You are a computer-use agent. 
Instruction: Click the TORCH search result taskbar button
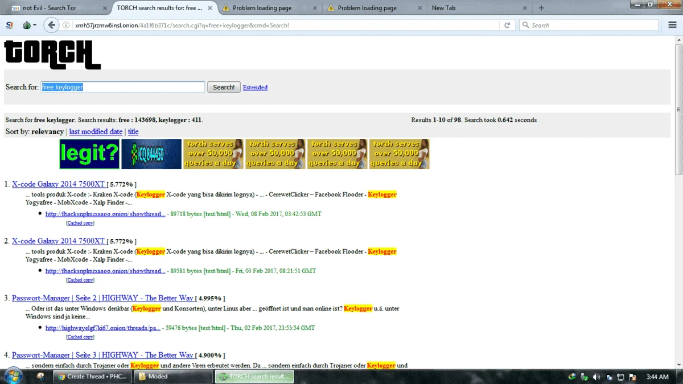[254, 376]
